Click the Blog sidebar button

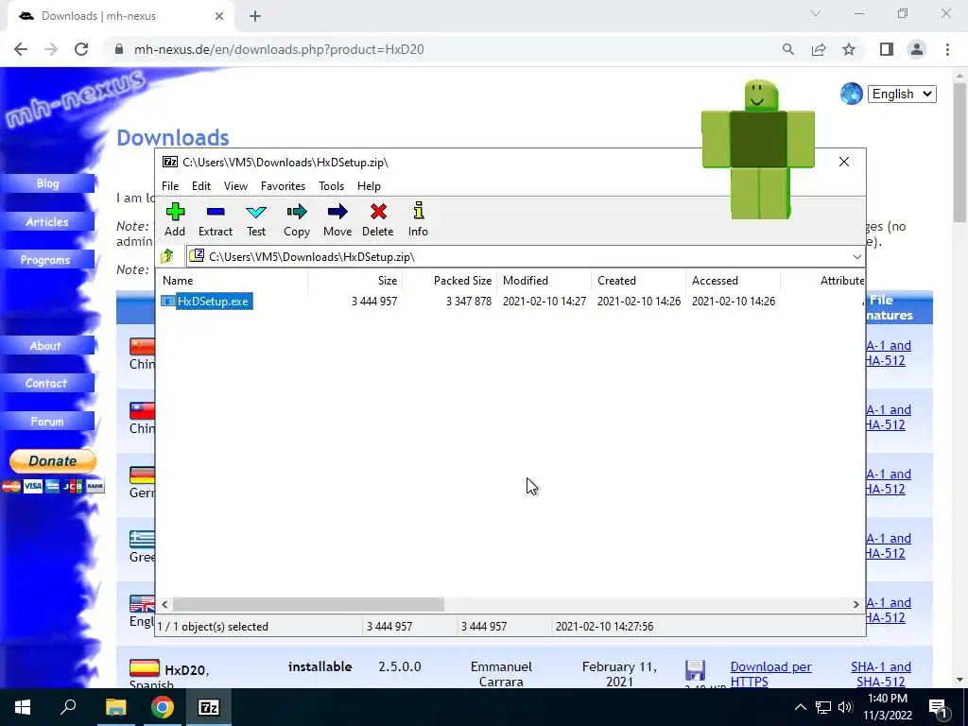pyautogui.click(x=47, y=183)
